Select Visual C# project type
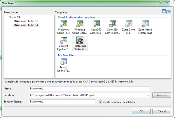This screenshot has height=118, width=175. pos(15,17)
